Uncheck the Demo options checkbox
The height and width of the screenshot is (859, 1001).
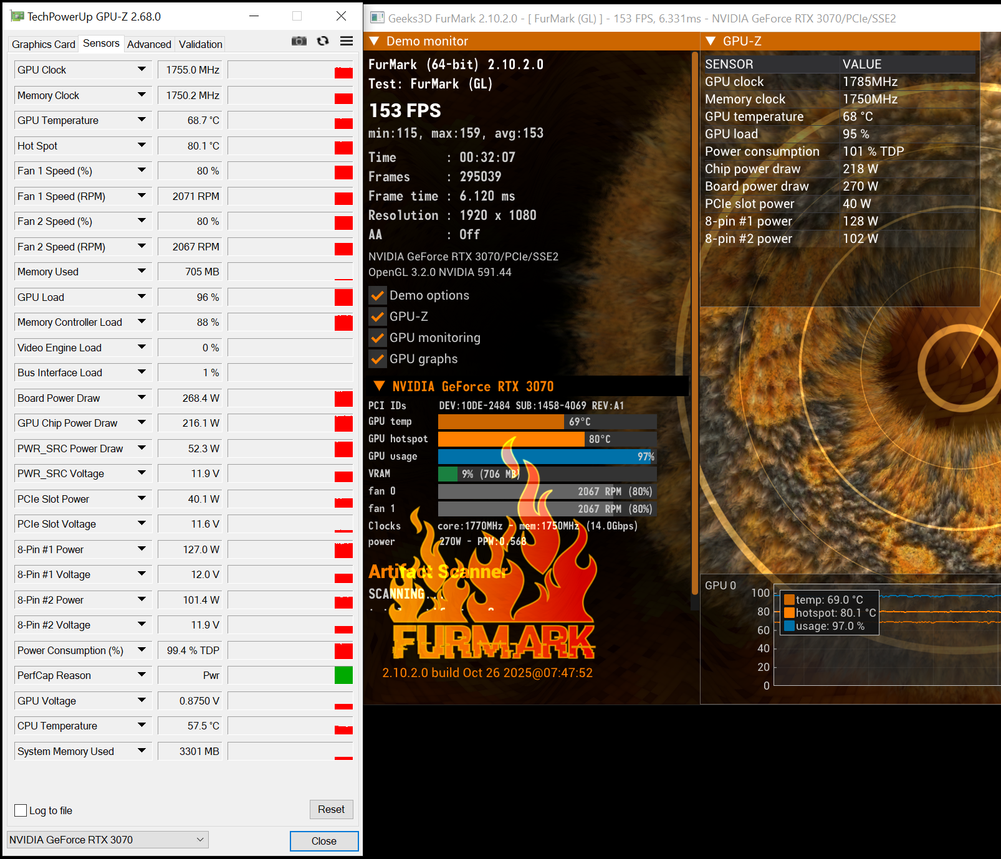377,295
